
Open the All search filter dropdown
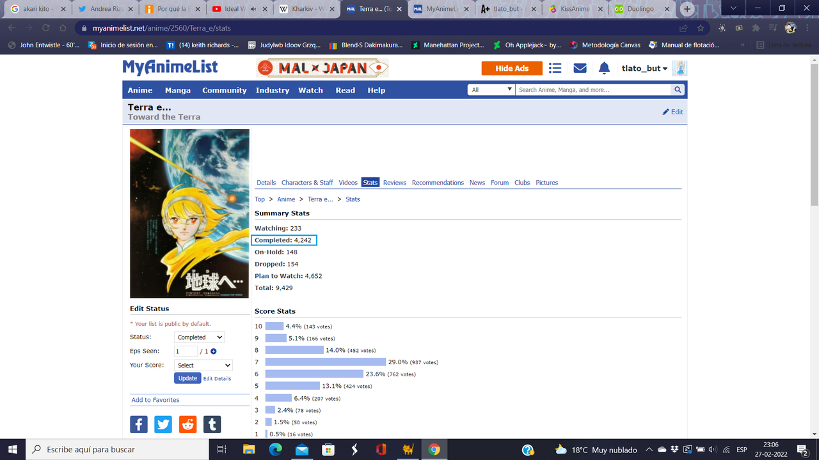click(x=491, y=89)
